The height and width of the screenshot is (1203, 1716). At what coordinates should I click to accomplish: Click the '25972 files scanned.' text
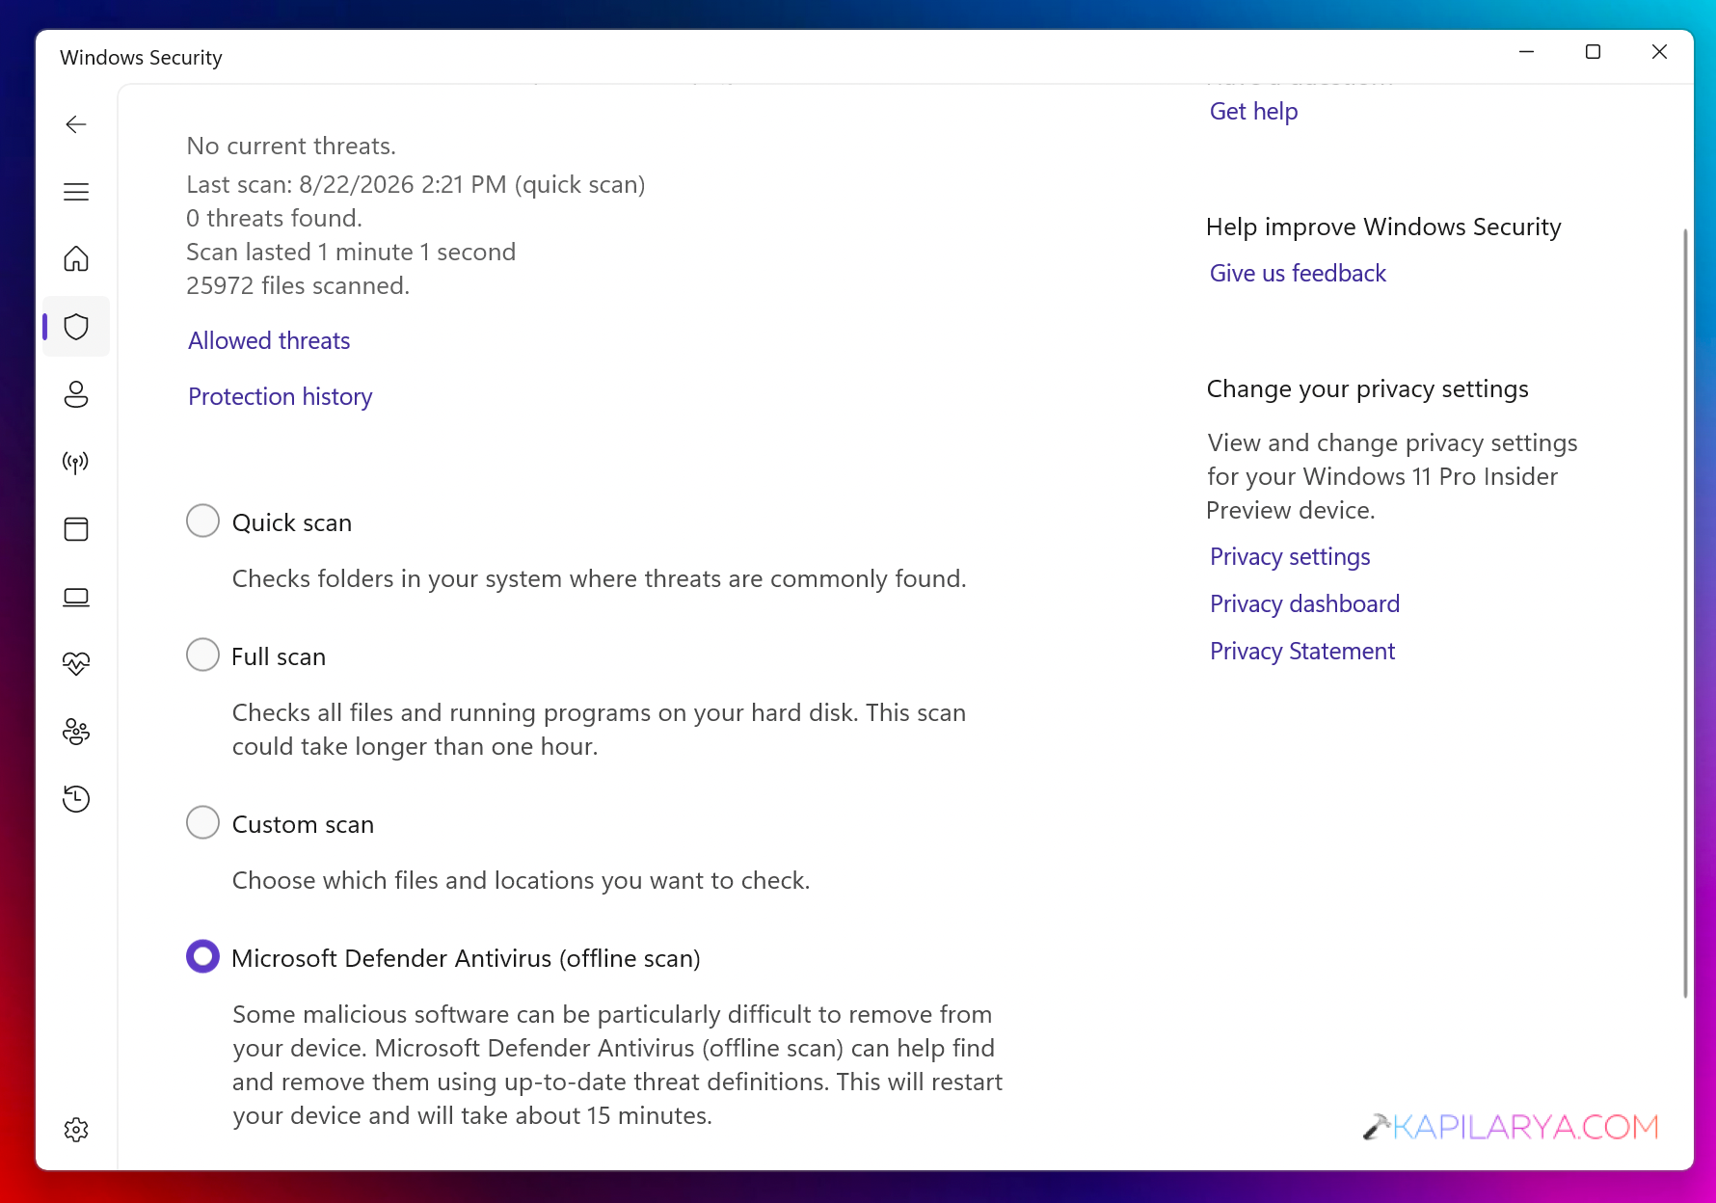pos(298,286)
